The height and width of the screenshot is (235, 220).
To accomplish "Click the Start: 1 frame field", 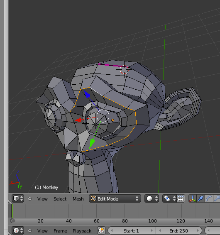I will (132, 231).
